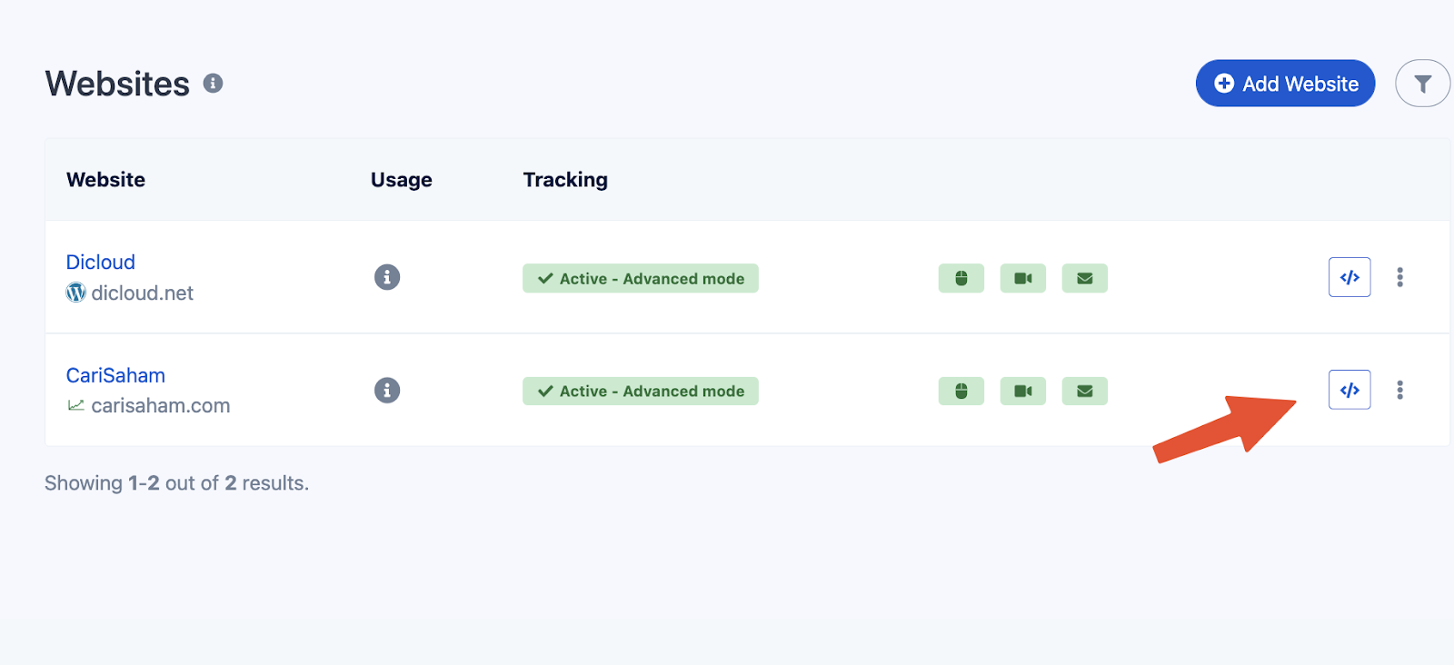The width and height of the screenshot is (1454, 665).
Task: Open tracking code for CariSaham
Action: coord(1349,390)
